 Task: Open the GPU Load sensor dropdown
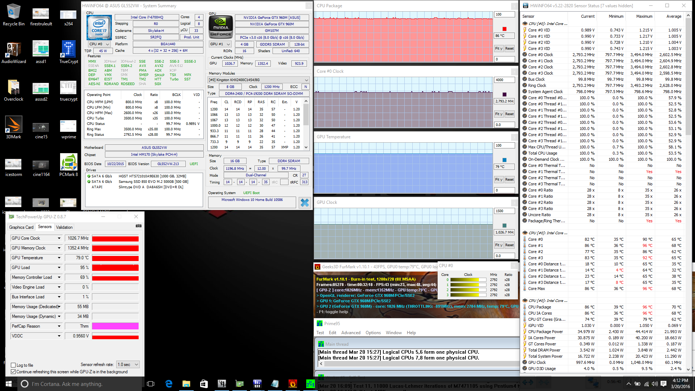pos(59,268)
